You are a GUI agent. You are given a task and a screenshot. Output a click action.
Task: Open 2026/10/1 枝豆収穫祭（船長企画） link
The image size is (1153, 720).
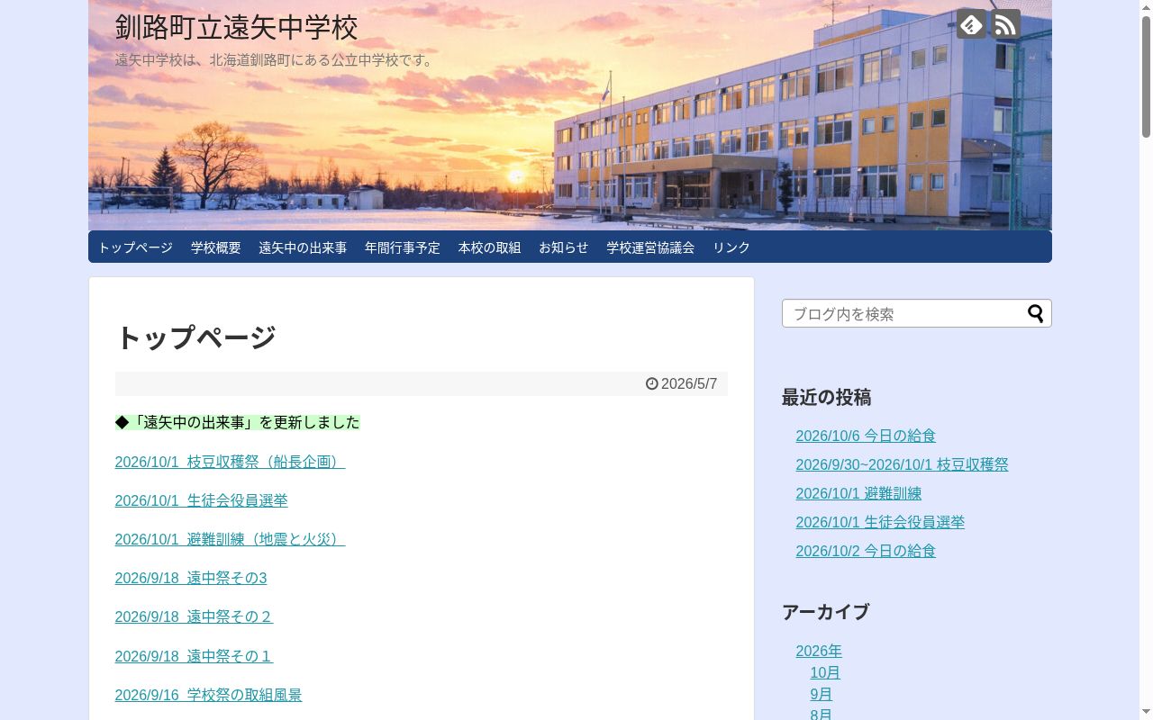(x=230, y=462)
